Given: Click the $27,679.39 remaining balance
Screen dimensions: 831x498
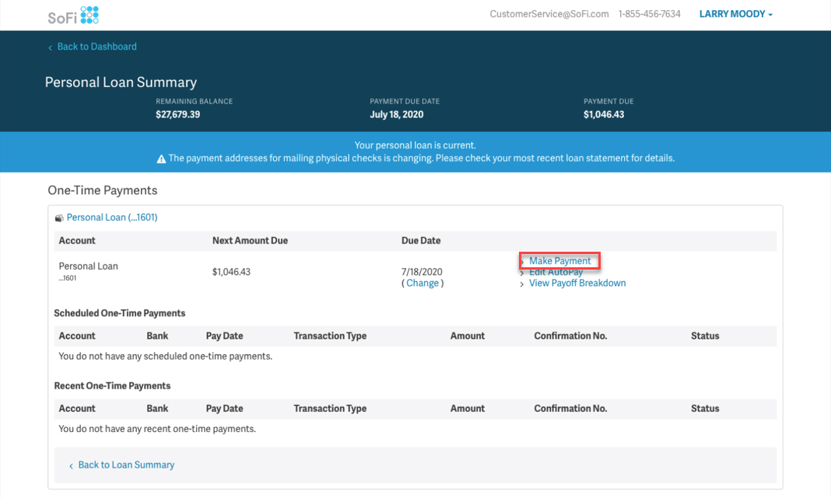Looking at the screenshot, I should click(177, 114).
